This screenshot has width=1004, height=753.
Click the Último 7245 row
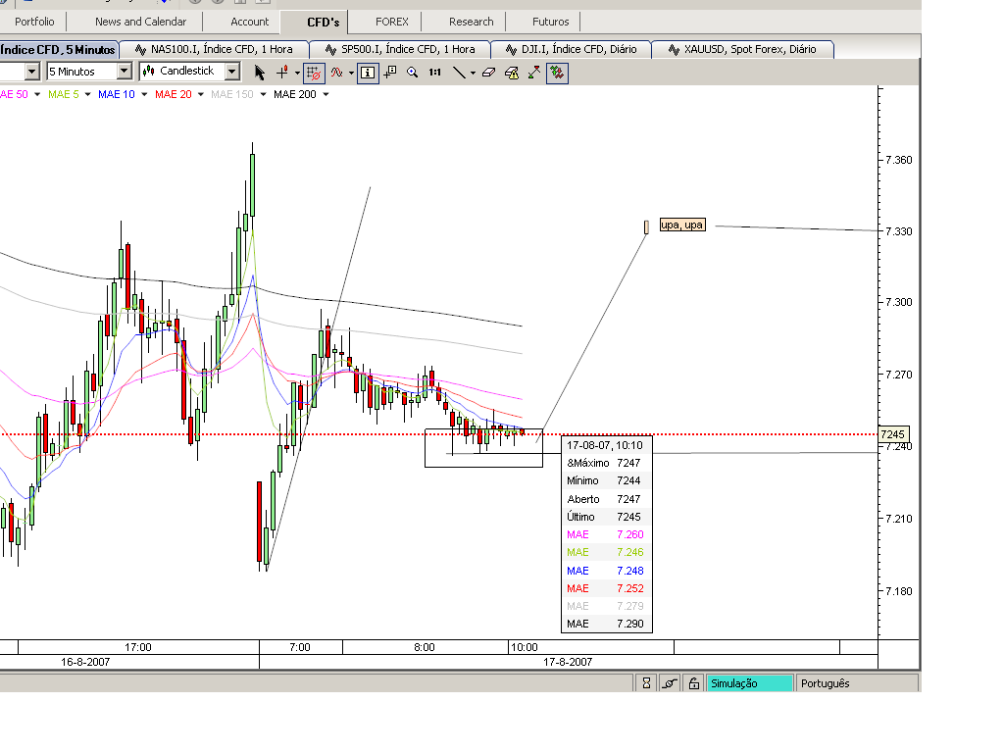tap(605, 517)
